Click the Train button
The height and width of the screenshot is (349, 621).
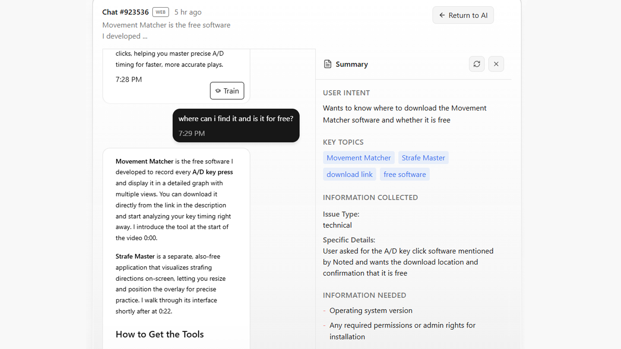point(227,91)
